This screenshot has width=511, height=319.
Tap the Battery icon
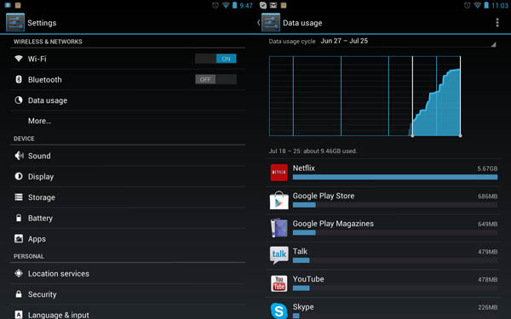[19, 218]
